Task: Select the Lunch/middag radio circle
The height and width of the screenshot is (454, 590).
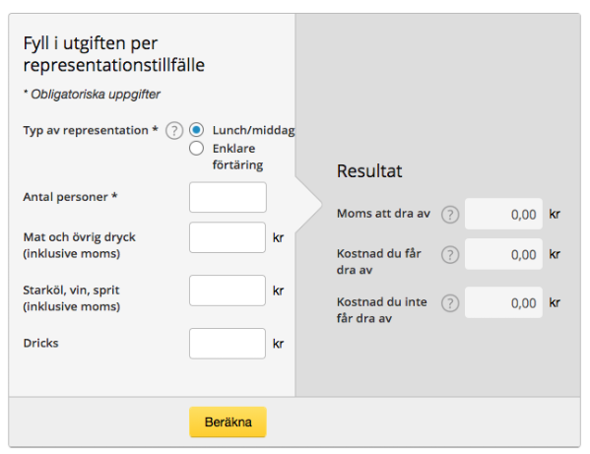Action: tap(196, 130)
